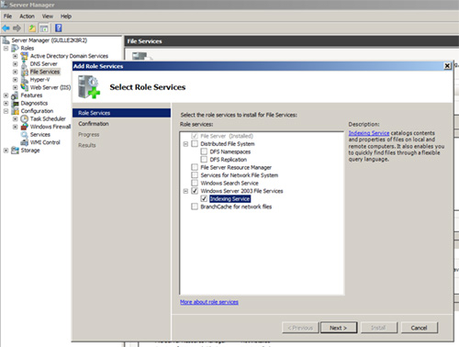Click the Show/Hide console tree toolbar icon
Screen dimensions: 459x347
[x=44, y=28]
